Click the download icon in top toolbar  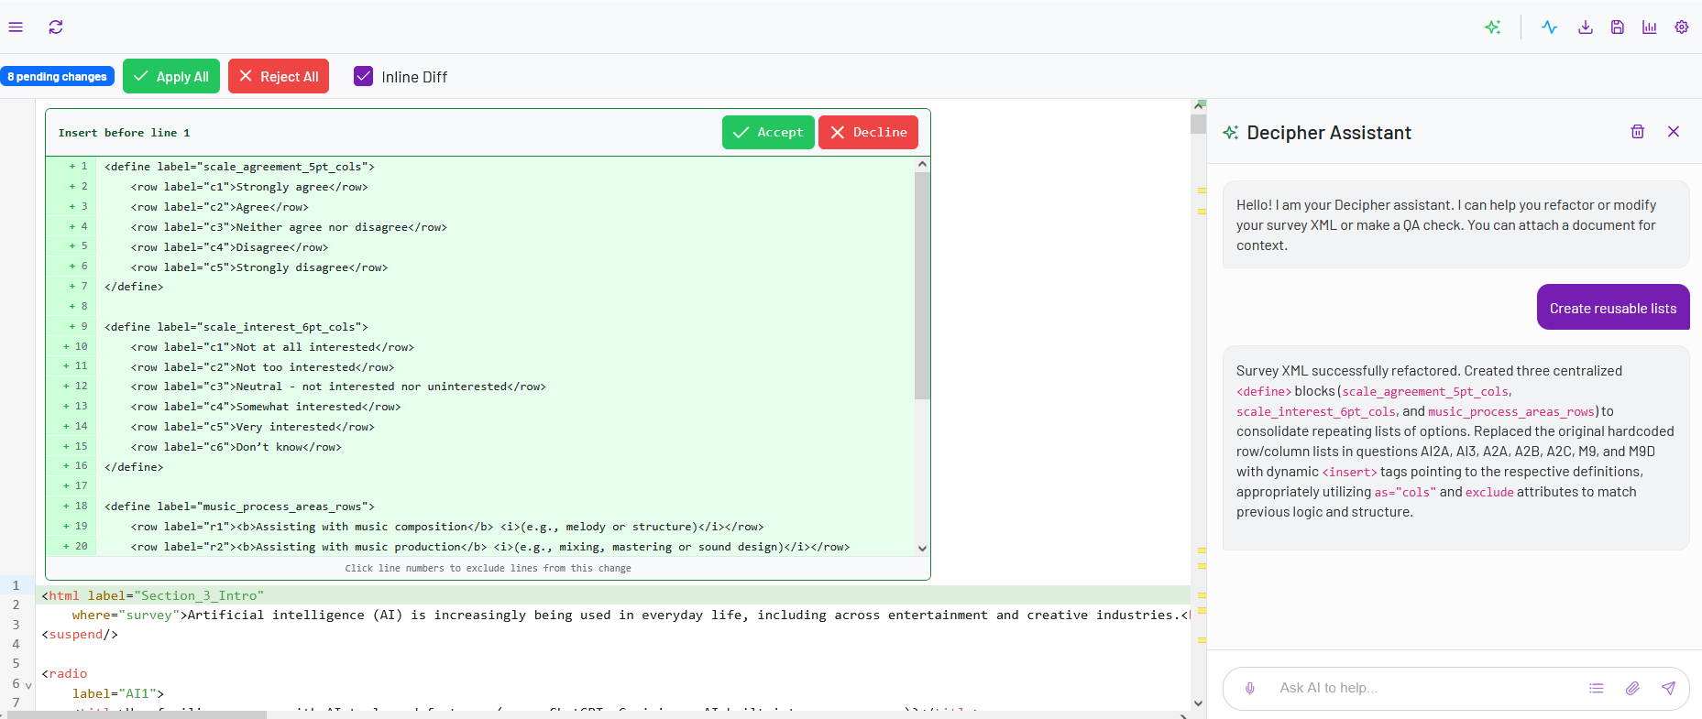click(1586, 27)
